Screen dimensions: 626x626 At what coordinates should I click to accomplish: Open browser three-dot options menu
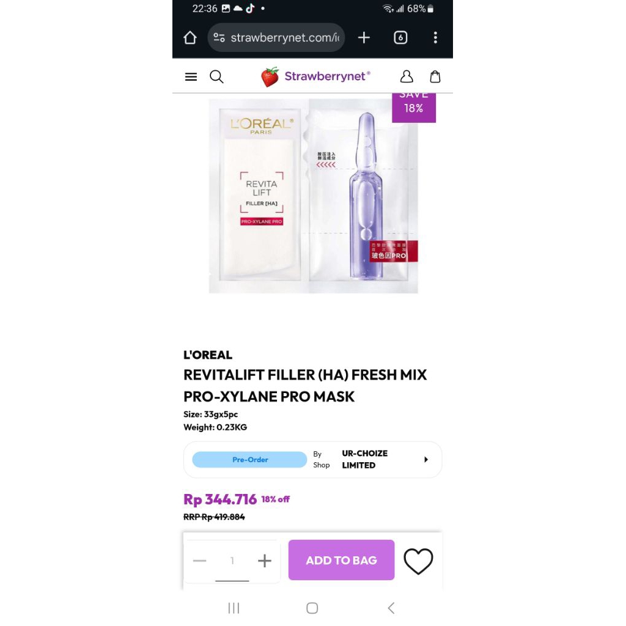click(x=435, y=37)
